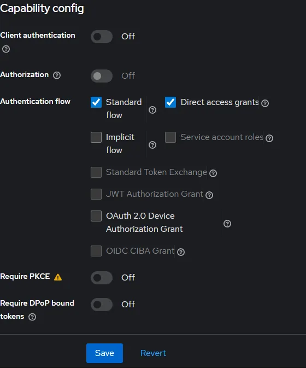This screenshot has width=306, height=368.
Task: Click the Require DPoP bound tokens label
Action: [37, 309]
